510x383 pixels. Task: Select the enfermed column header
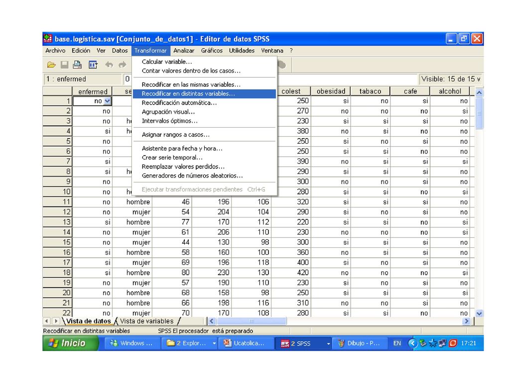point(93,92)
